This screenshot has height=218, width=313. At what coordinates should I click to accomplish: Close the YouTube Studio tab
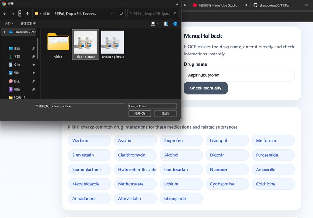click(x=246, y=5)
